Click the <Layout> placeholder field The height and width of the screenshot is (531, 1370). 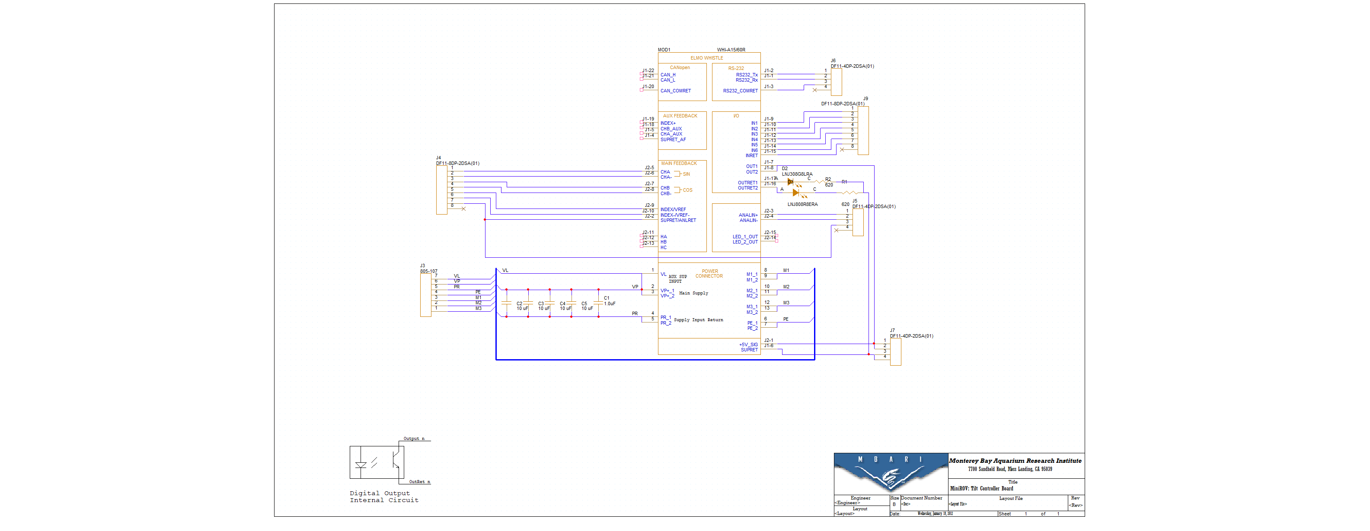coord(845,513)
